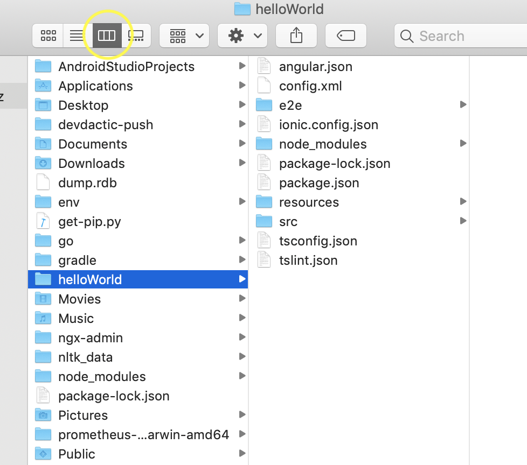This screenshot has width=527, height=465.
Task: Click the tsconfig.json file icon
Action: click(x=264, y=241)
